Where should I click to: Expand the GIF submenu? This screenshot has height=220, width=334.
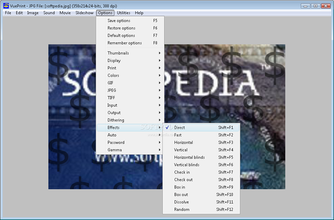click(130, 83)
